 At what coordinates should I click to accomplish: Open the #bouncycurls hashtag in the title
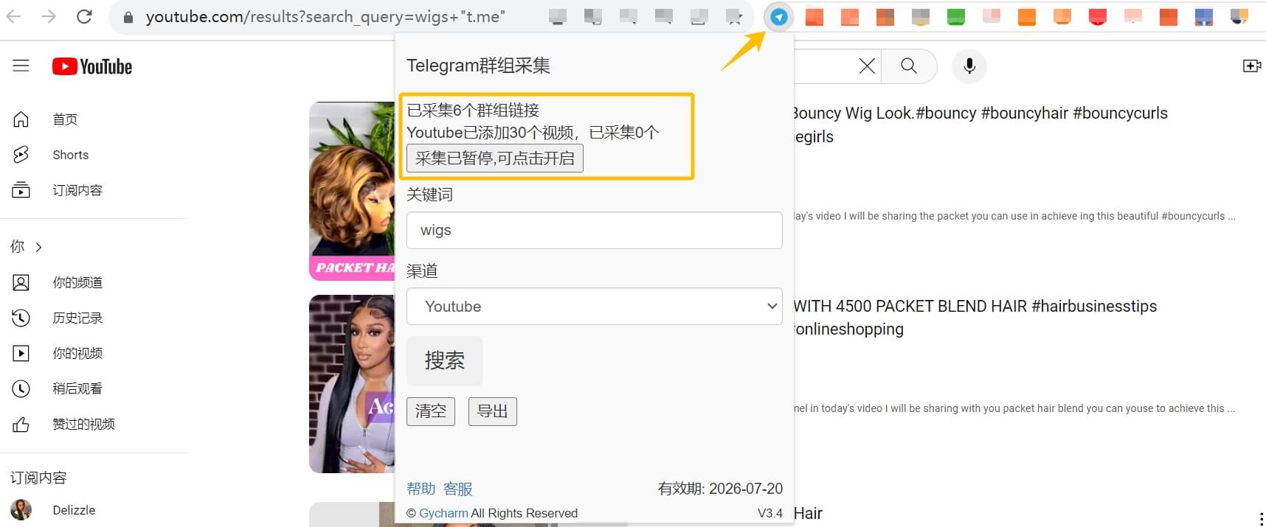1120,113
